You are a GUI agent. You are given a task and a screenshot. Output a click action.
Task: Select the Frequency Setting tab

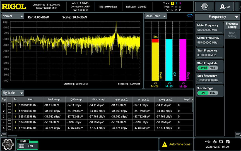coord(232,25)
